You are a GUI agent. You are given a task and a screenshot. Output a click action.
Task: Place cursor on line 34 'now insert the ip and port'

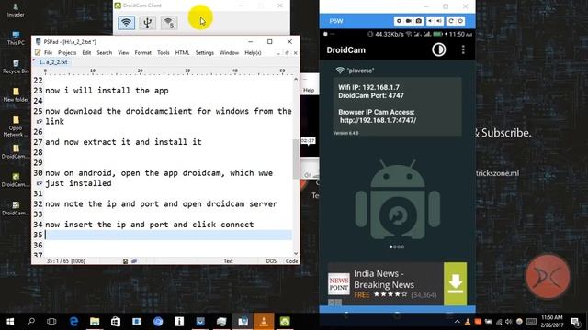pyautogui.click(x=150, y=225)
